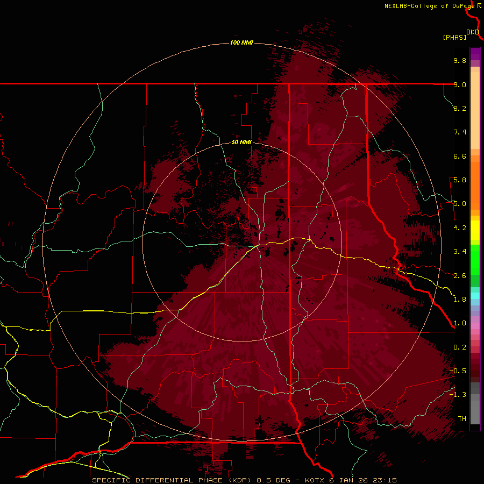Pick the bright green band of the color bar
484x484 pixels.
tap(475, 259)
